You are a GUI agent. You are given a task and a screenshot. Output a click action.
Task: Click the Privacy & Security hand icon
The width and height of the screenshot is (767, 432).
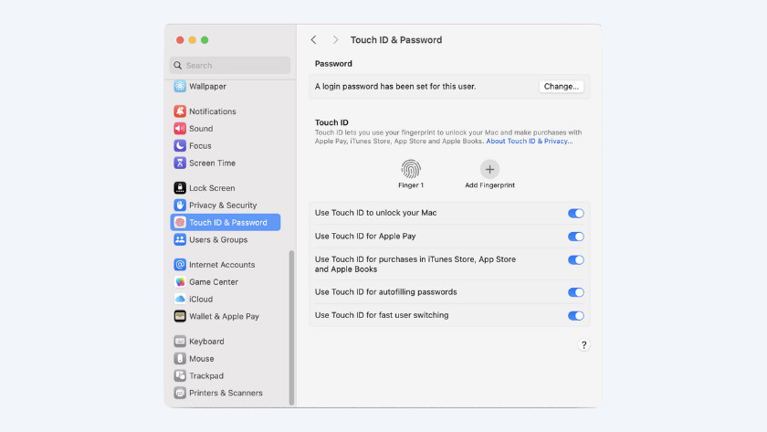point(180,205)
